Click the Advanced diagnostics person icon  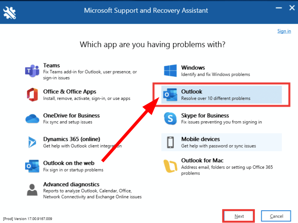click(x=32, y=190)
